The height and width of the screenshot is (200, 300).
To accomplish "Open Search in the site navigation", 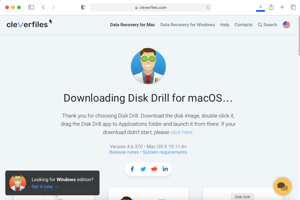I will (x=267, y=25).
